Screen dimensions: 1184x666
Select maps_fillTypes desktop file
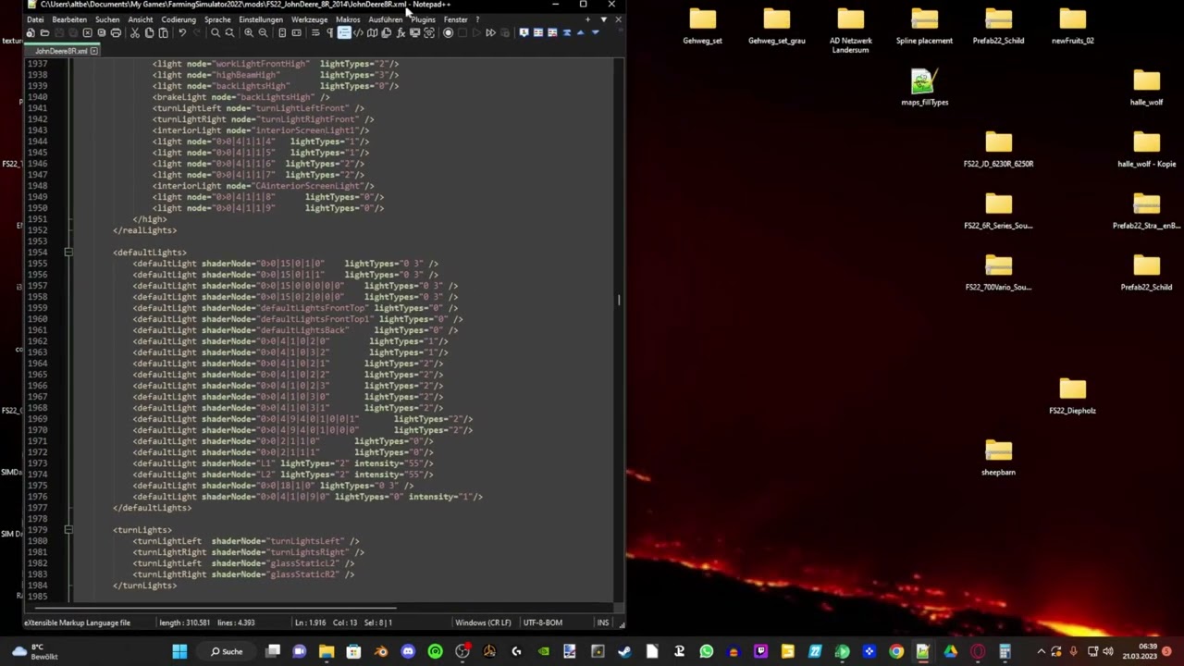[924, 89]
